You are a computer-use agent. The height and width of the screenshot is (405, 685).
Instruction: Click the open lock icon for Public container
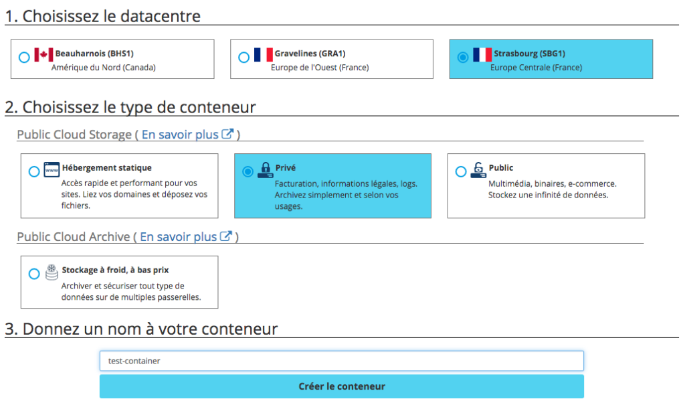tap(478, 169)
